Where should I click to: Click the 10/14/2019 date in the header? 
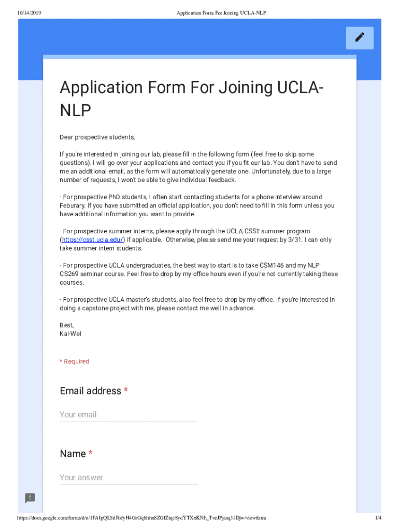[29, 12]
